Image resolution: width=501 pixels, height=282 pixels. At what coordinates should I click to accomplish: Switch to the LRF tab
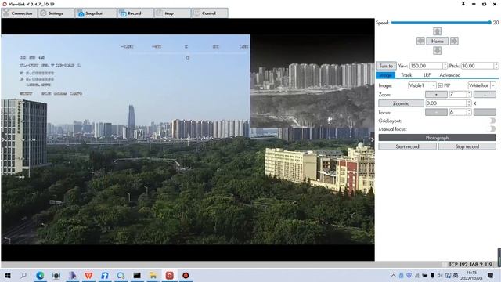[x=427, y=75]
